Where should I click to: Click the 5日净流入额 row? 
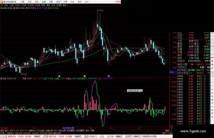(194, 70)
